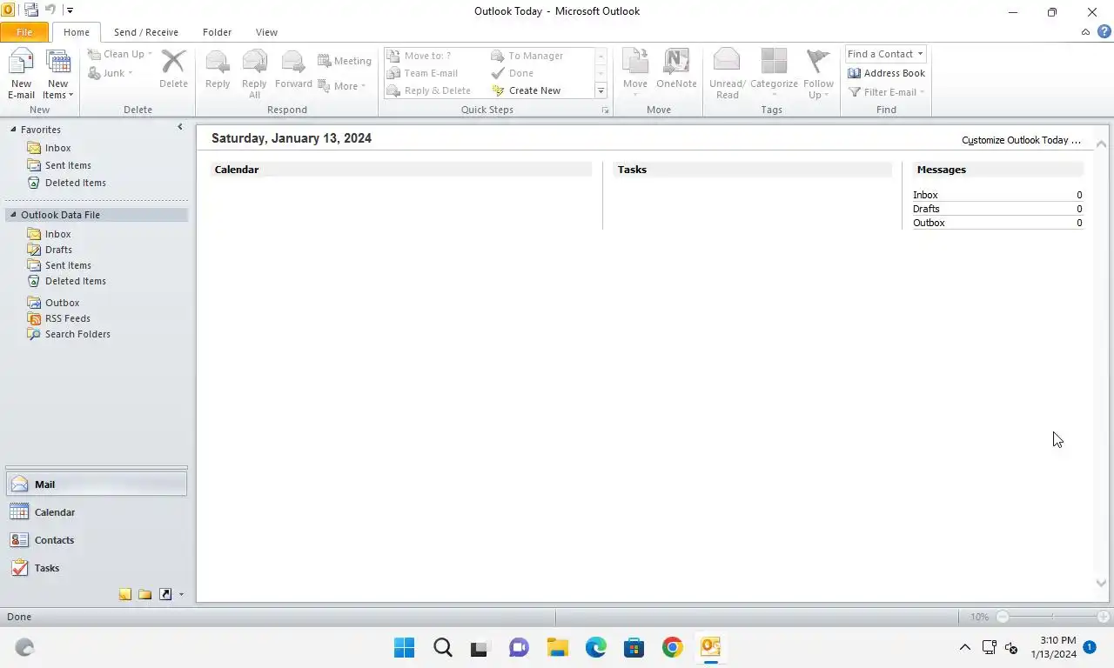Minimize the navigation pane

tap(180, 127)
